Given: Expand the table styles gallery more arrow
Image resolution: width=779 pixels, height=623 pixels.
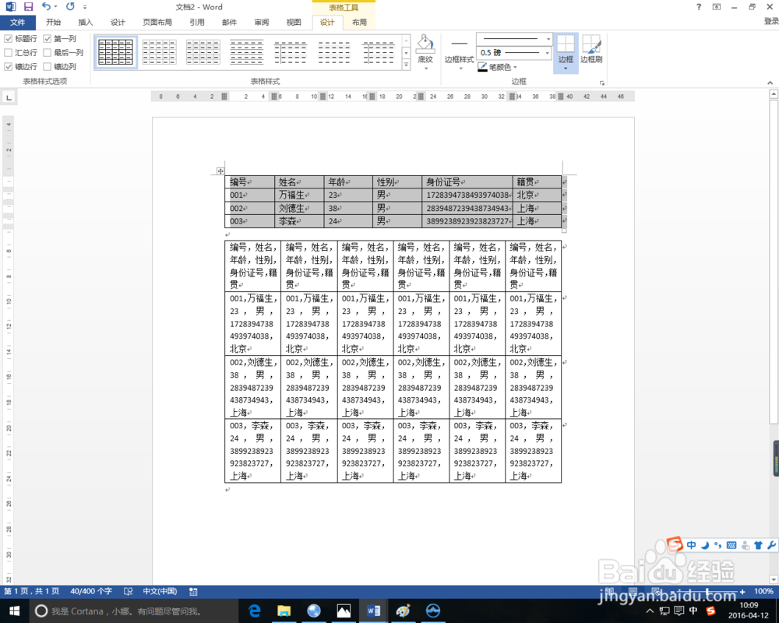Looking at the screenshot, I should tap(406, 65).
